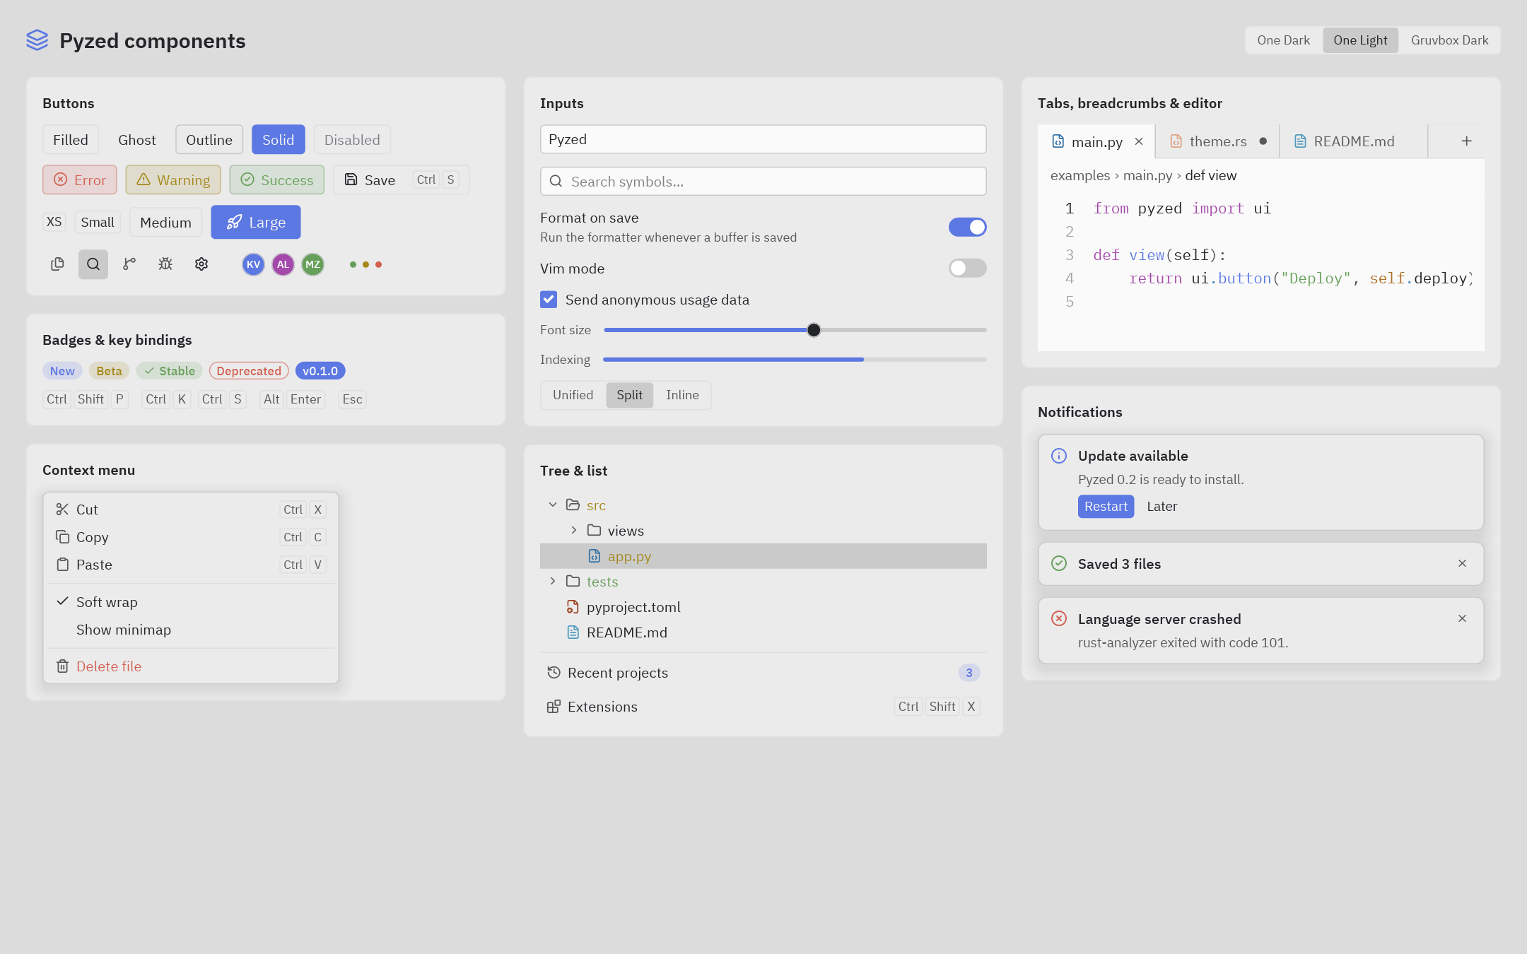Focus the Search symbols input field
The height and width of the screenshot is (954, 1527).
coord(763,182)
